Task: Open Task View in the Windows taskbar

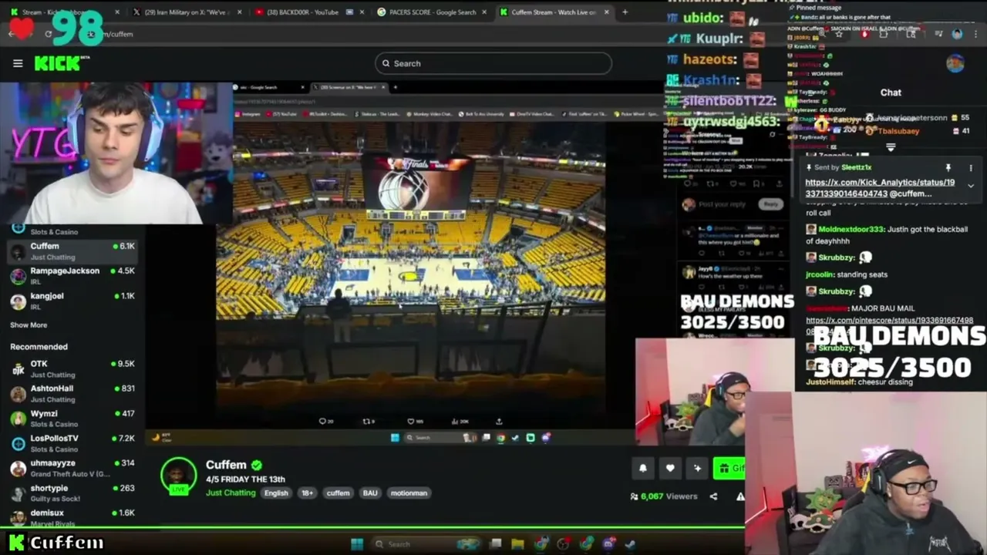Action: [496, 544]
